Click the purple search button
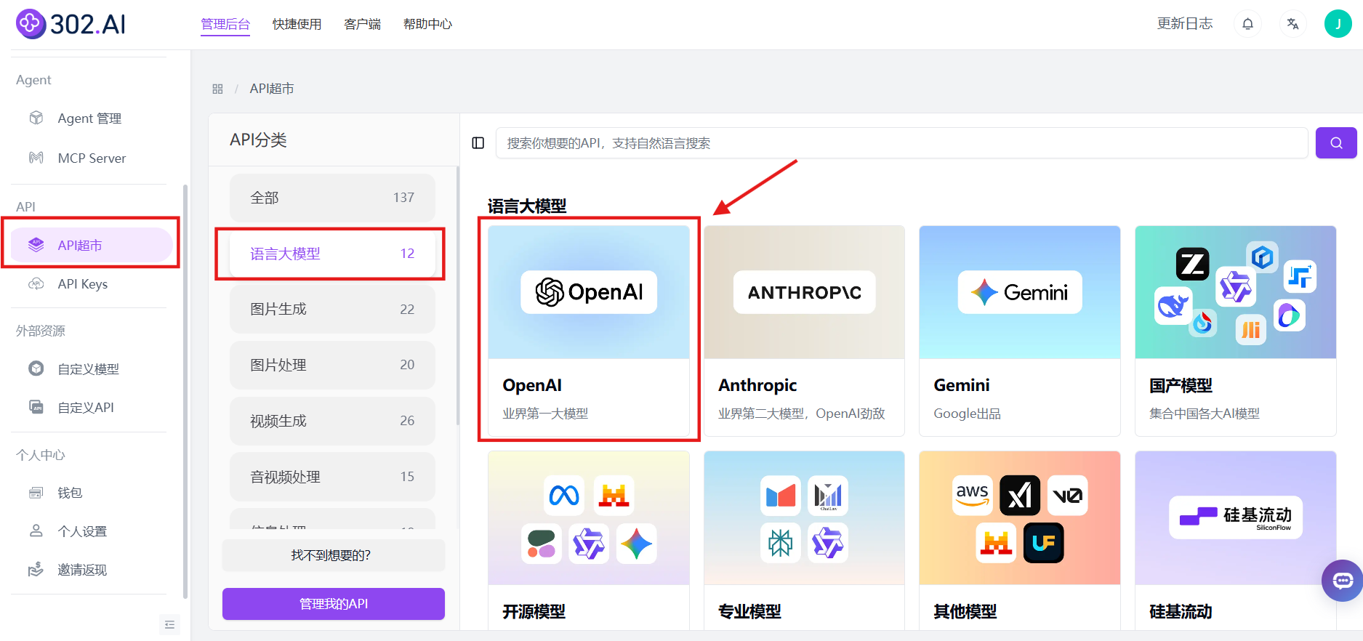Screen dimensions: 1363x641 [1336, 143]
